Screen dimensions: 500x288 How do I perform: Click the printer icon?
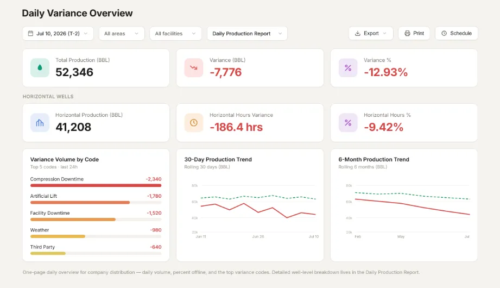(407, 33)
